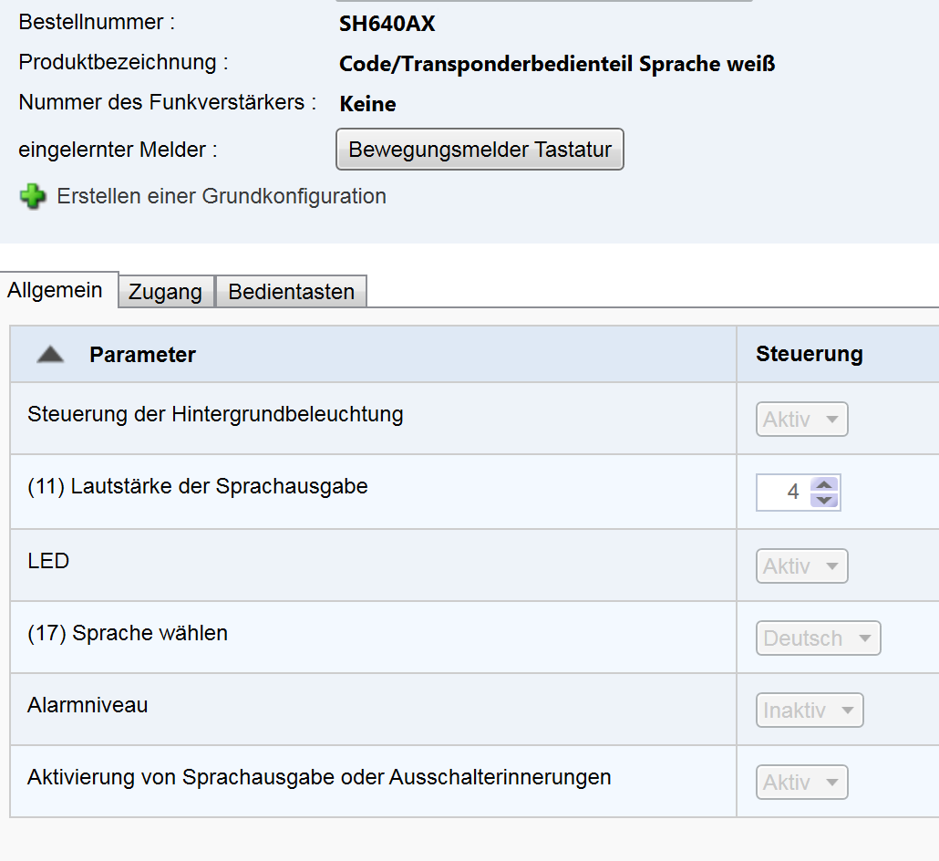Select the Lautstärke der Sprachausgabe row label
This screenshot has height=861, width=939.
click(198, 487)
